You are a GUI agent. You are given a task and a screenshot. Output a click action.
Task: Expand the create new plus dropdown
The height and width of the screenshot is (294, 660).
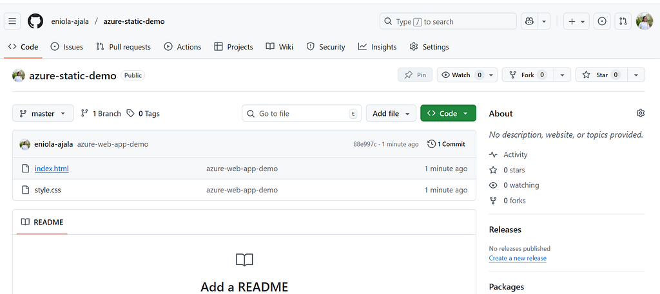(576, 21)
